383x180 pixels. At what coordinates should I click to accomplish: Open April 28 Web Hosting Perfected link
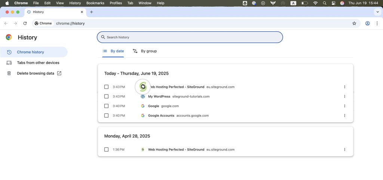[x=176, y=149]
